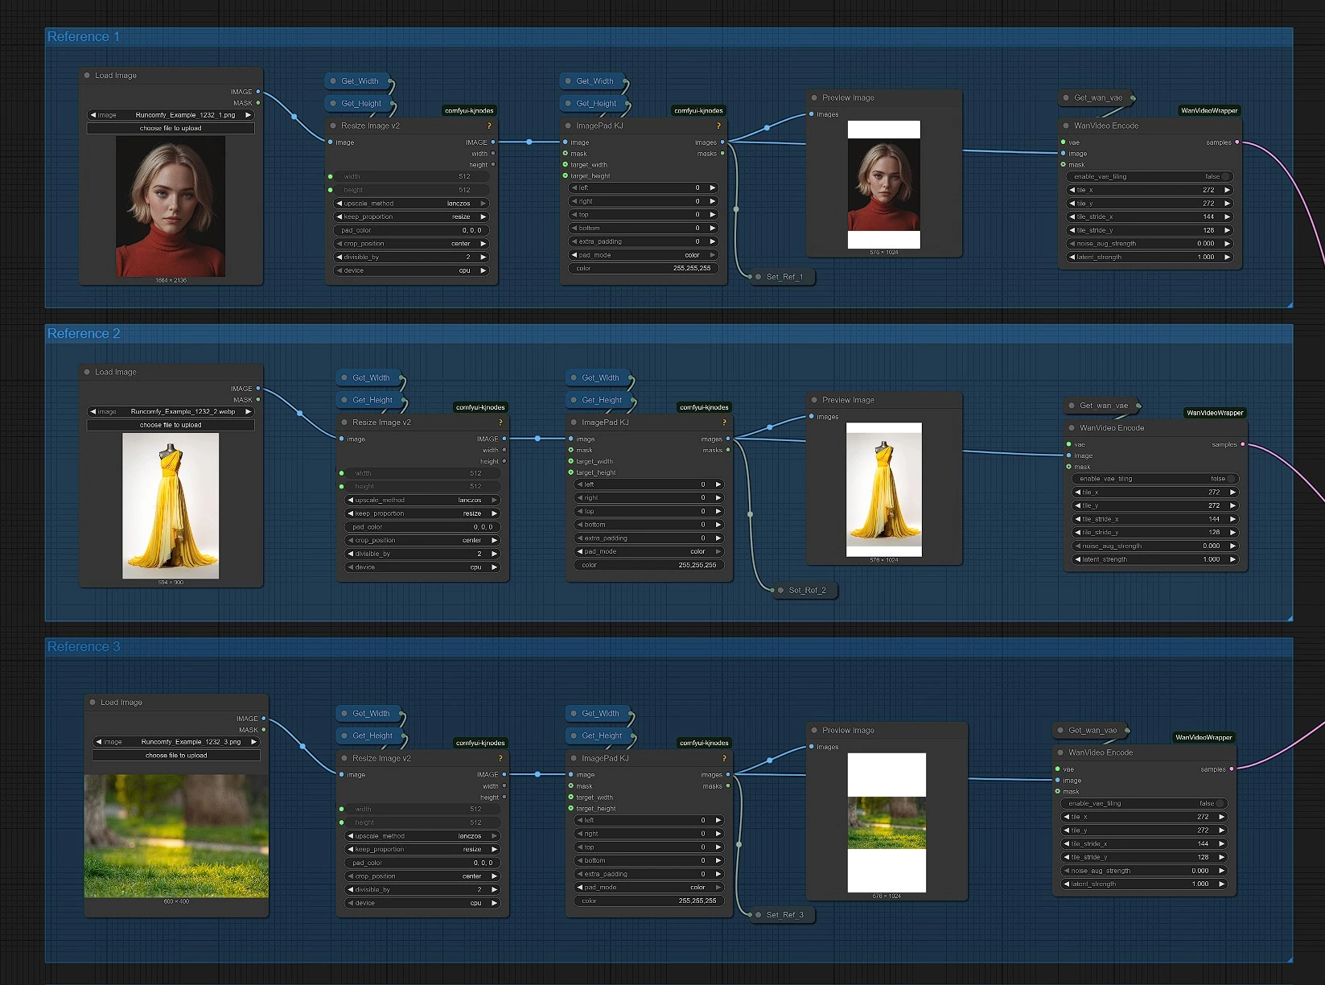Collapse WanVideo Encode node in Reference 2
Screen dimensions: 1325x985
coord(1072,428)
